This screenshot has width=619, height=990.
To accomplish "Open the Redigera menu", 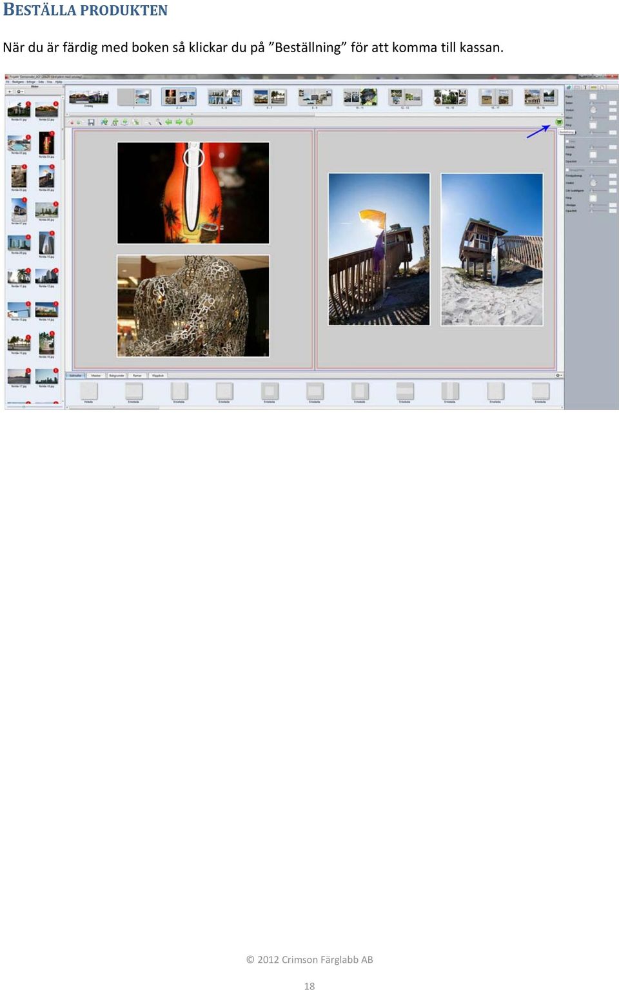I will click(x=17, y=82).
